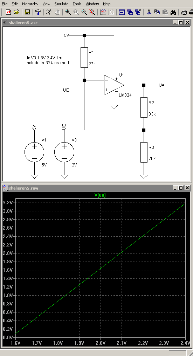Click the 5V net label at top
This screenshot has height=356, width=193.
point(66,35)
